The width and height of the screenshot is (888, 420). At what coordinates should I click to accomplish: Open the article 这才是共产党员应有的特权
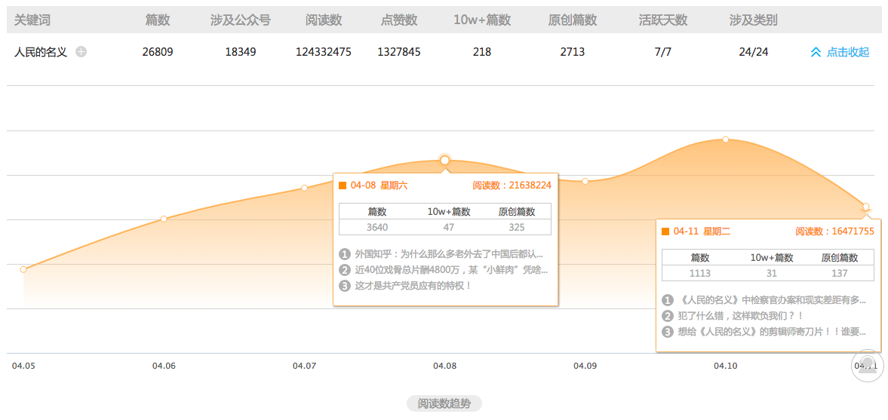click(413, 286)
